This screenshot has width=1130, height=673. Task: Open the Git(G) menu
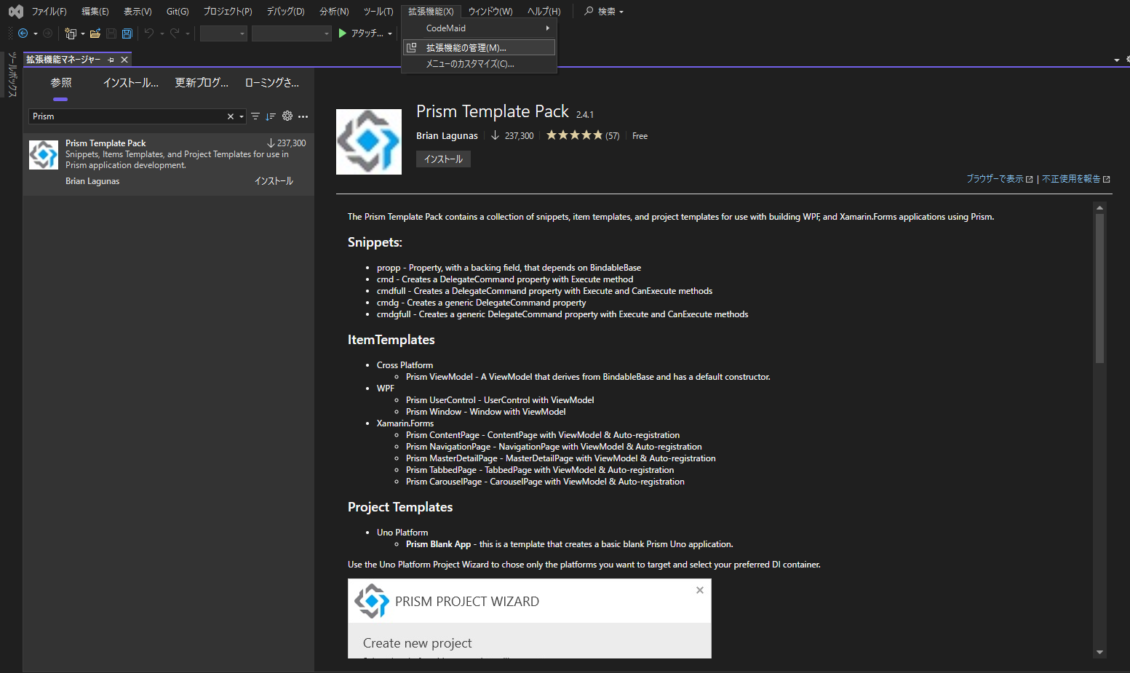point(178,12)
